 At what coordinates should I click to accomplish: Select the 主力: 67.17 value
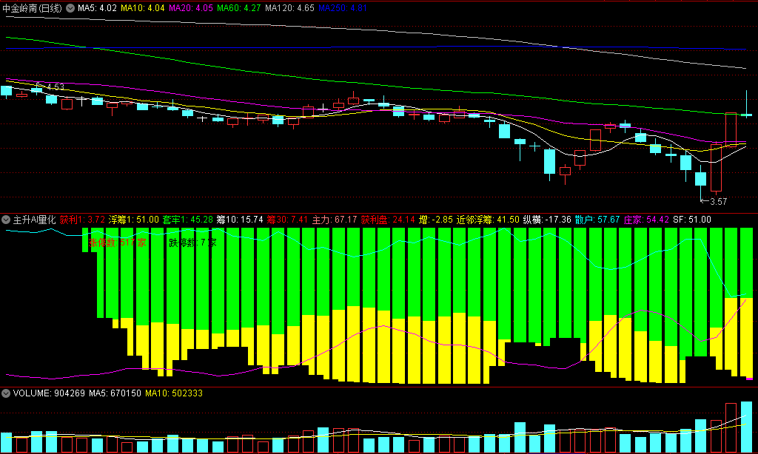(x=335, y=220)
